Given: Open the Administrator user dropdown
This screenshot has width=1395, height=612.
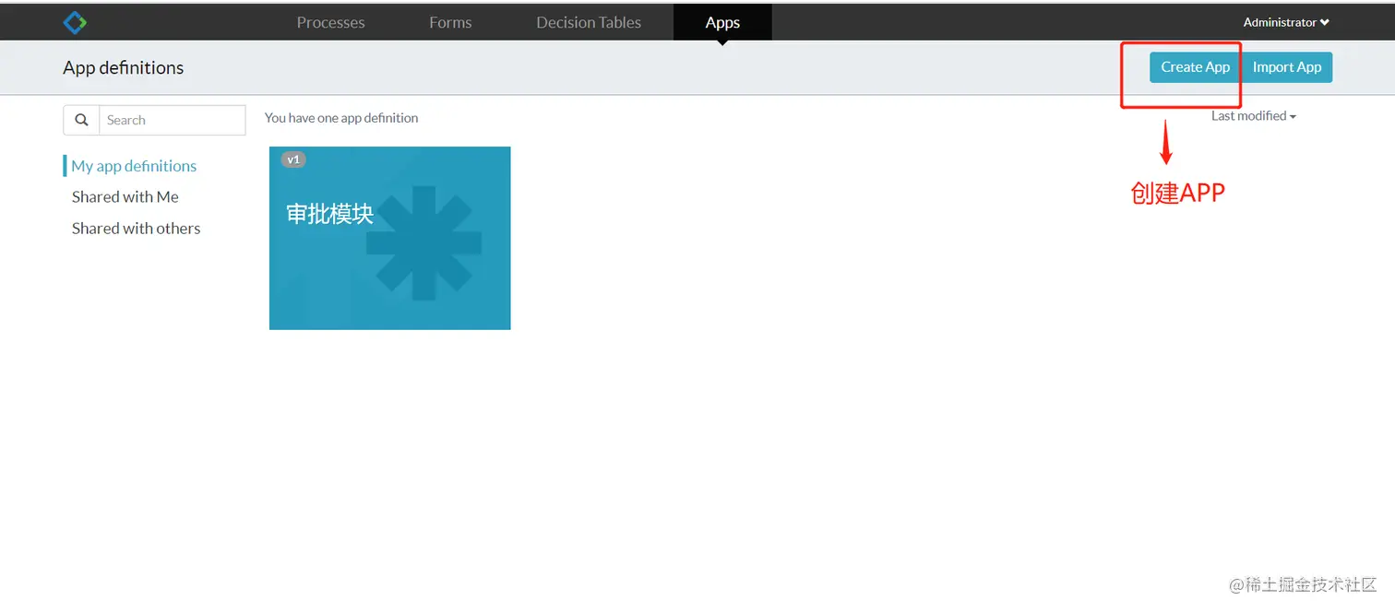Looking at the screenshot, I should pos(1286,22).
